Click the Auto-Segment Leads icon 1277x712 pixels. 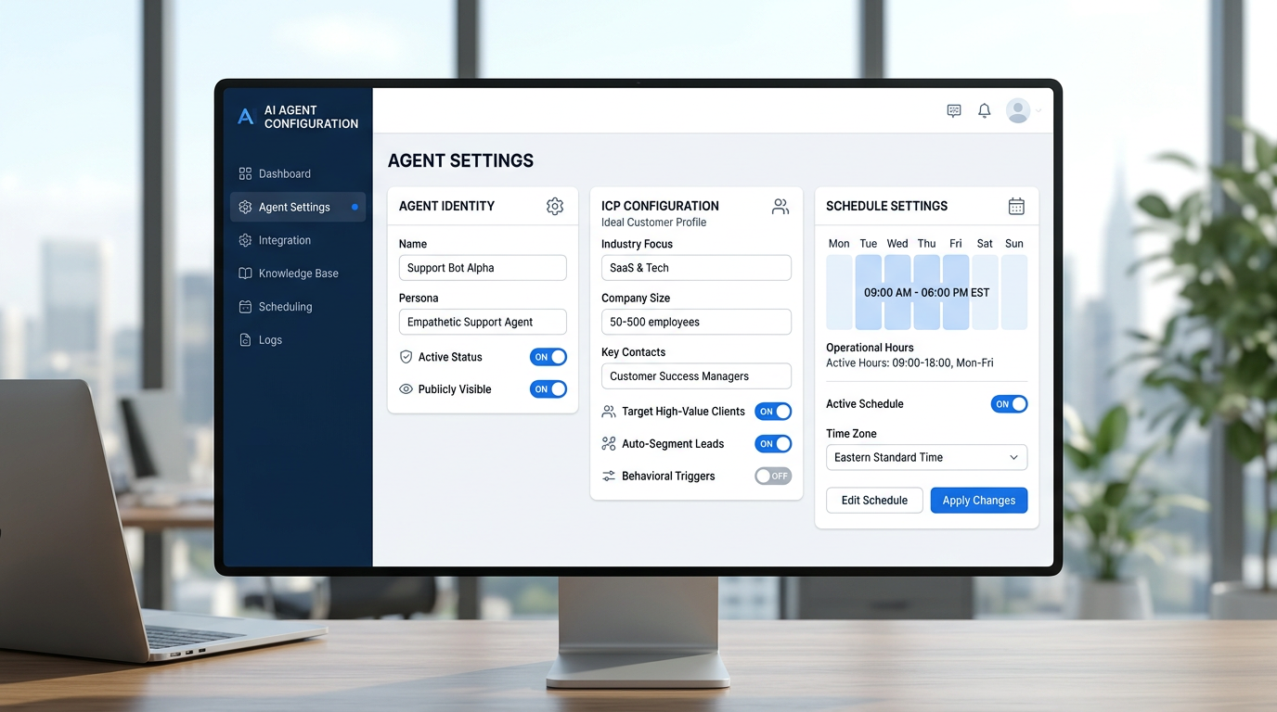pos(609,444)
